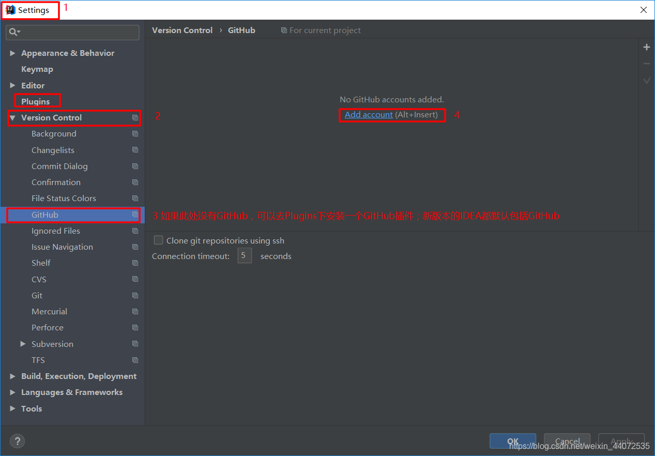Click project-level icon beside Subversion

tap(135, 344)
